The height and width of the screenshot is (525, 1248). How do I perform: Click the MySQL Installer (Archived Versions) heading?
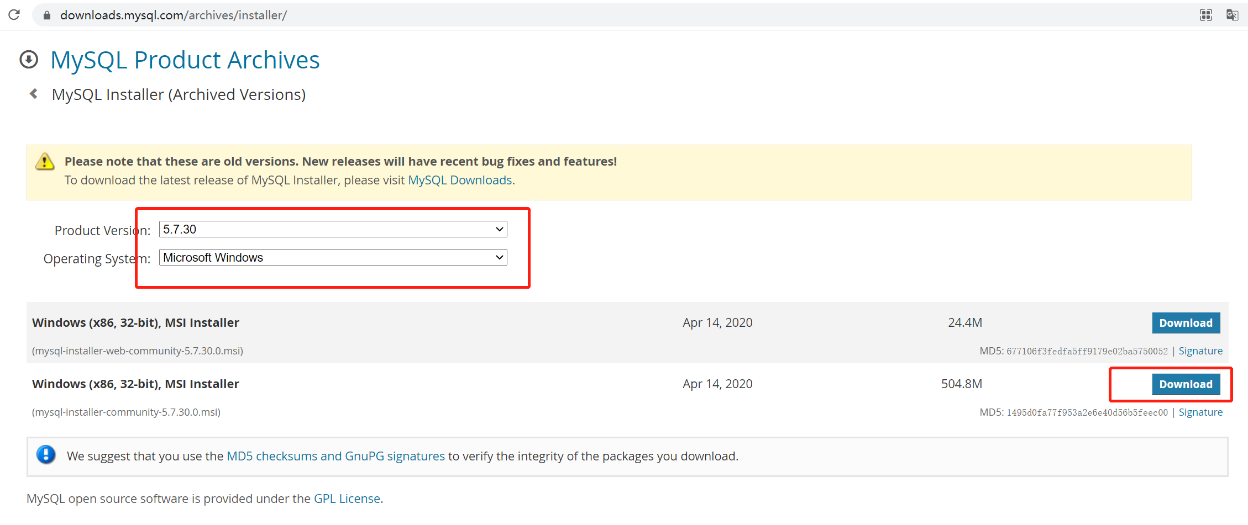tap(179, 94)
